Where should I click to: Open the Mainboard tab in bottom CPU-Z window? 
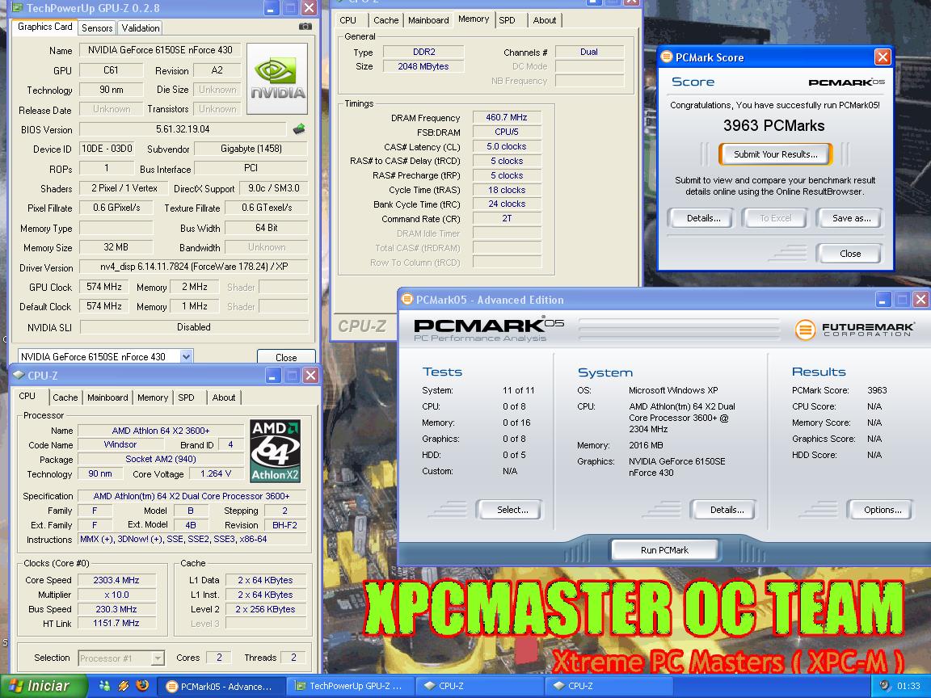tap(107, 397)
